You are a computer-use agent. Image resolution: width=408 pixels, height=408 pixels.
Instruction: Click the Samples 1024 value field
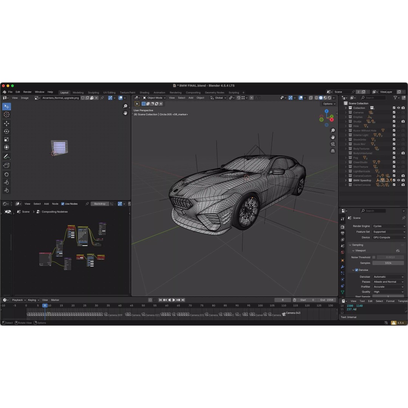click(x=388, y=263)
